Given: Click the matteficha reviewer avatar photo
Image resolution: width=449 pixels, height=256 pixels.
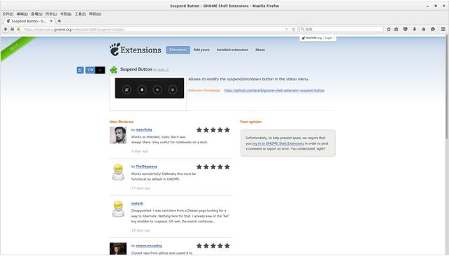Looking at the screenshot, I should [x=118, y=135].
